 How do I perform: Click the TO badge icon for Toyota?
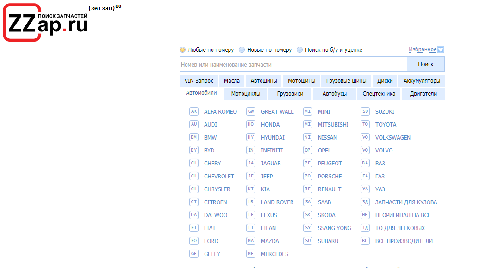(x=365, y=124)
